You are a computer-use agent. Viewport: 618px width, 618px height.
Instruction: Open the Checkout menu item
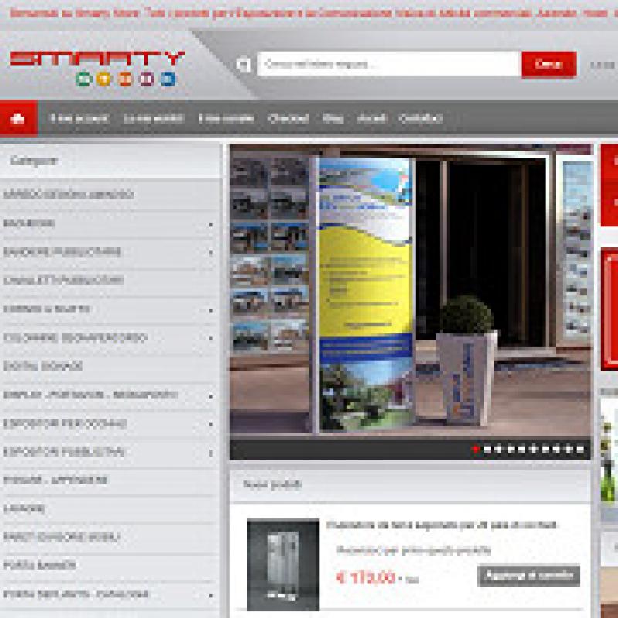288,118
